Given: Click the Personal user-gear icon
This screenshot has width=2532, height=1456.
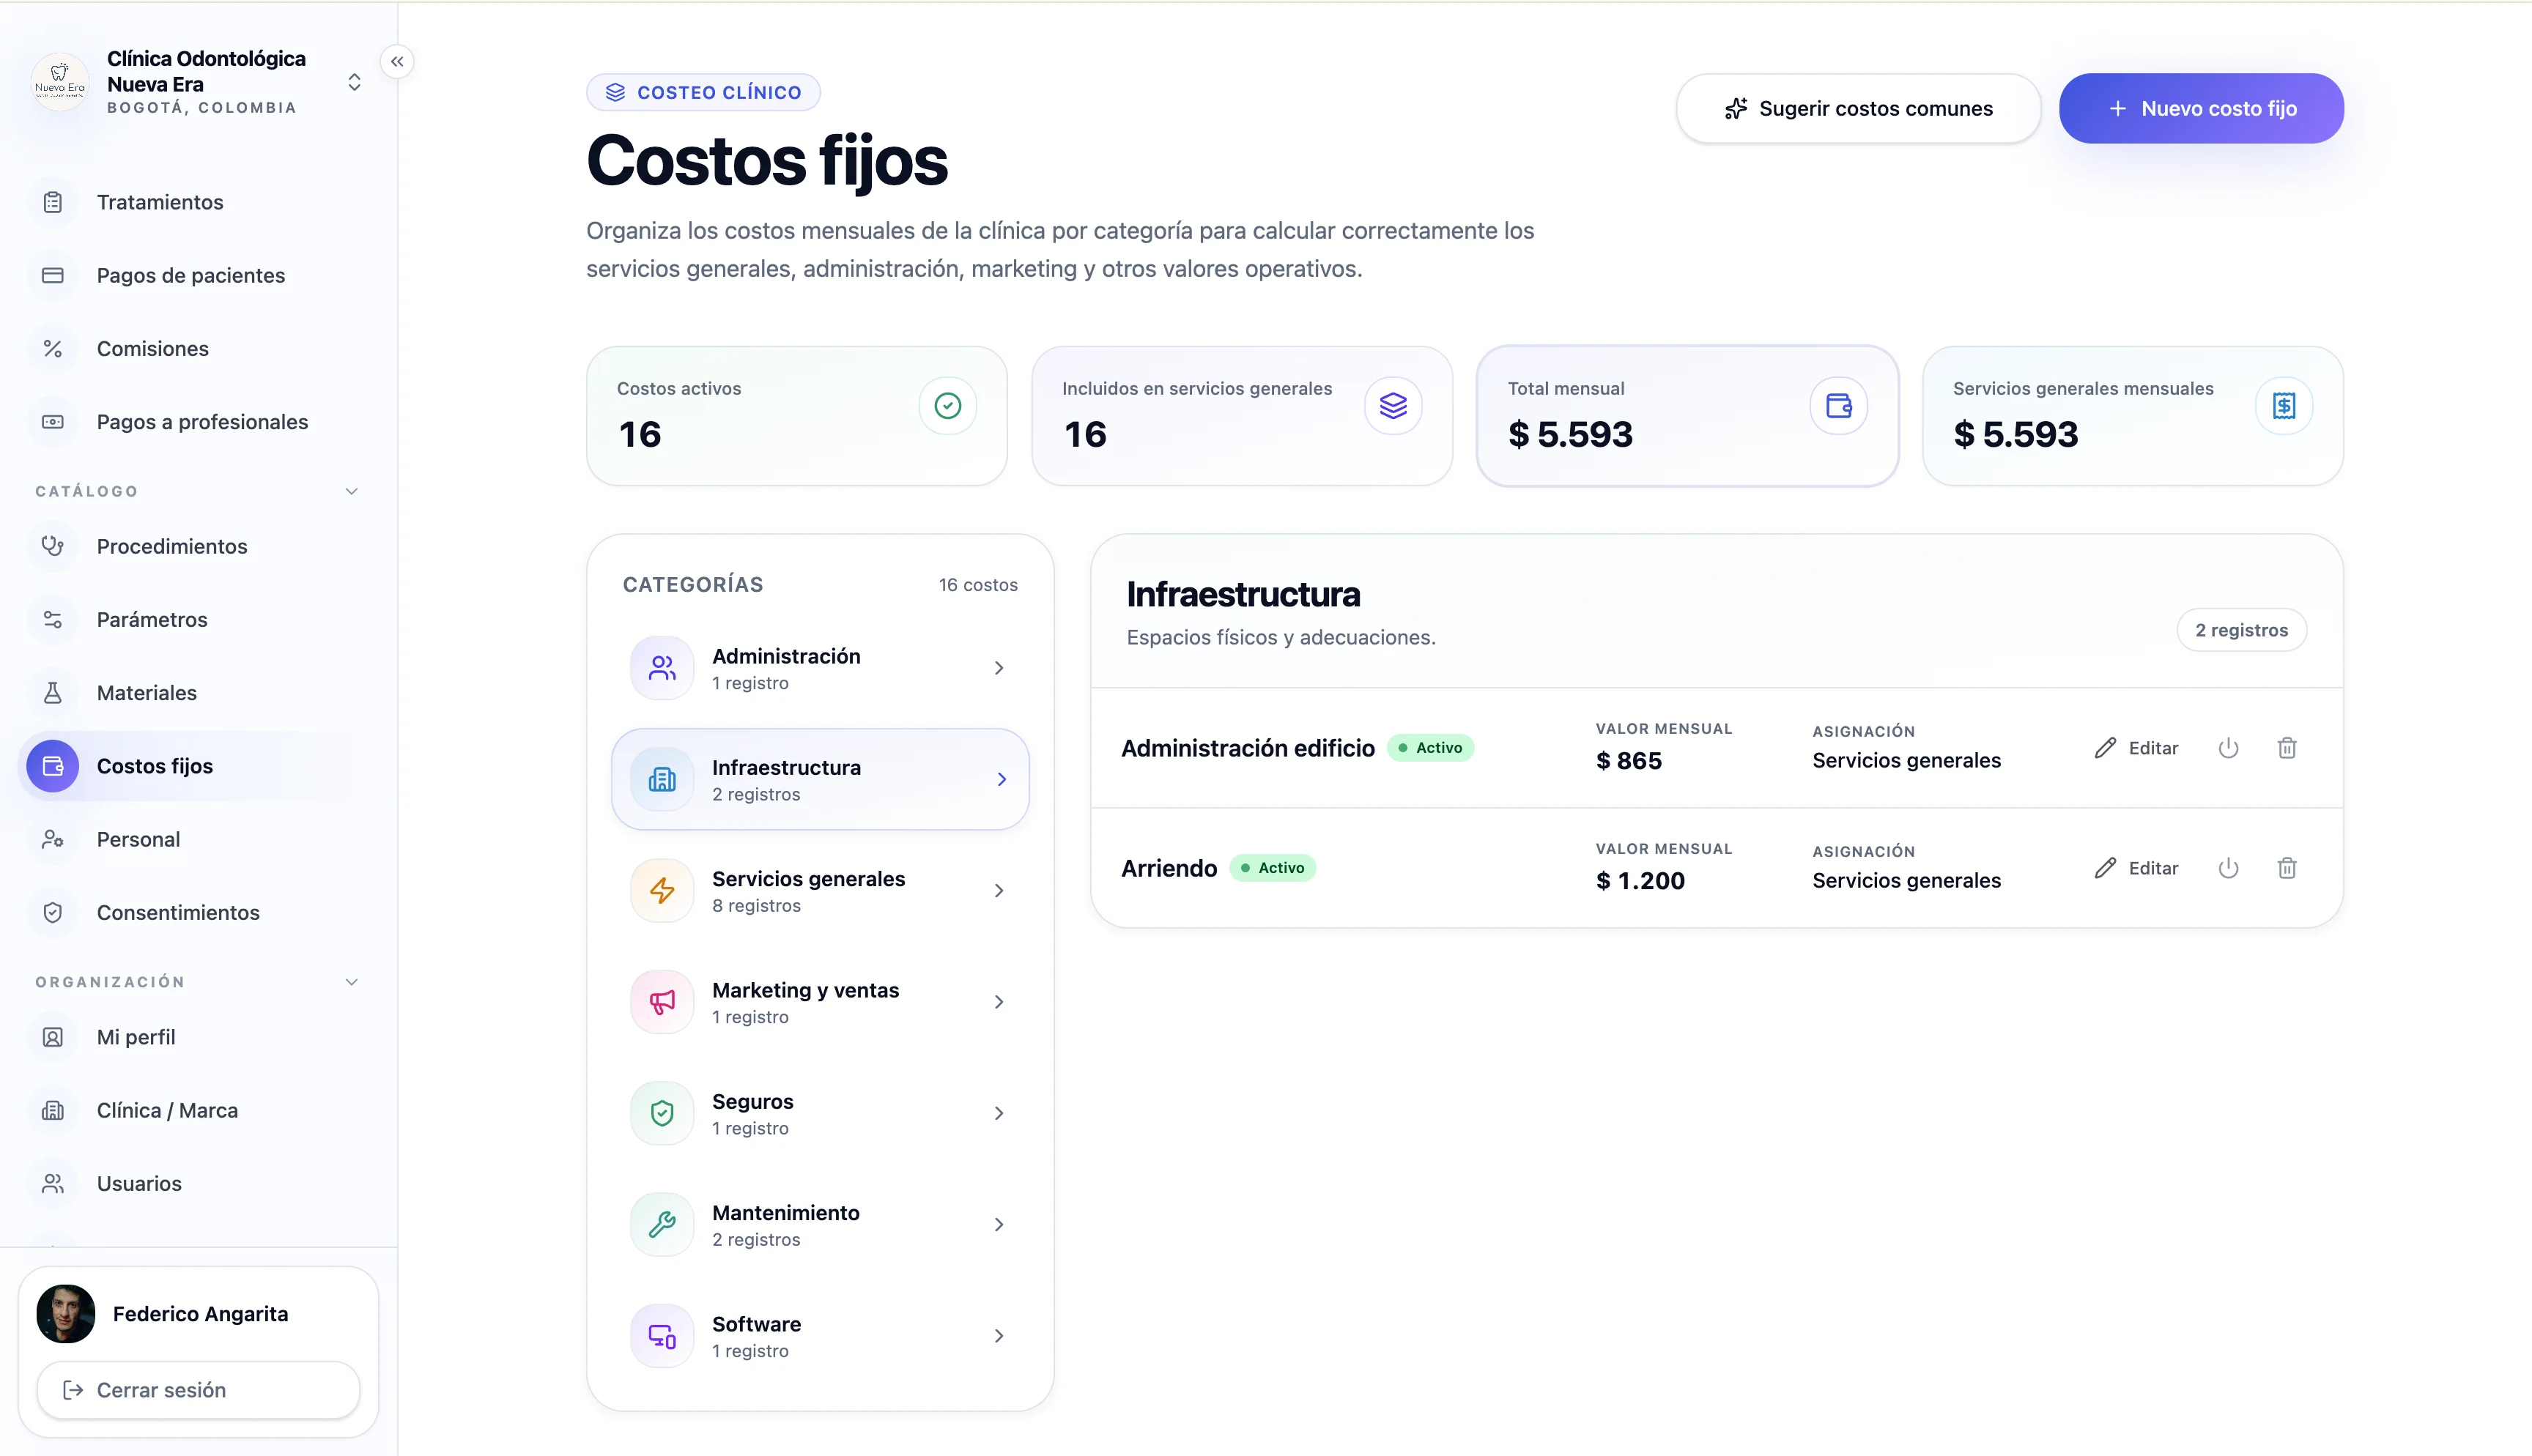Looking at the screenshot, I should 53,839.
